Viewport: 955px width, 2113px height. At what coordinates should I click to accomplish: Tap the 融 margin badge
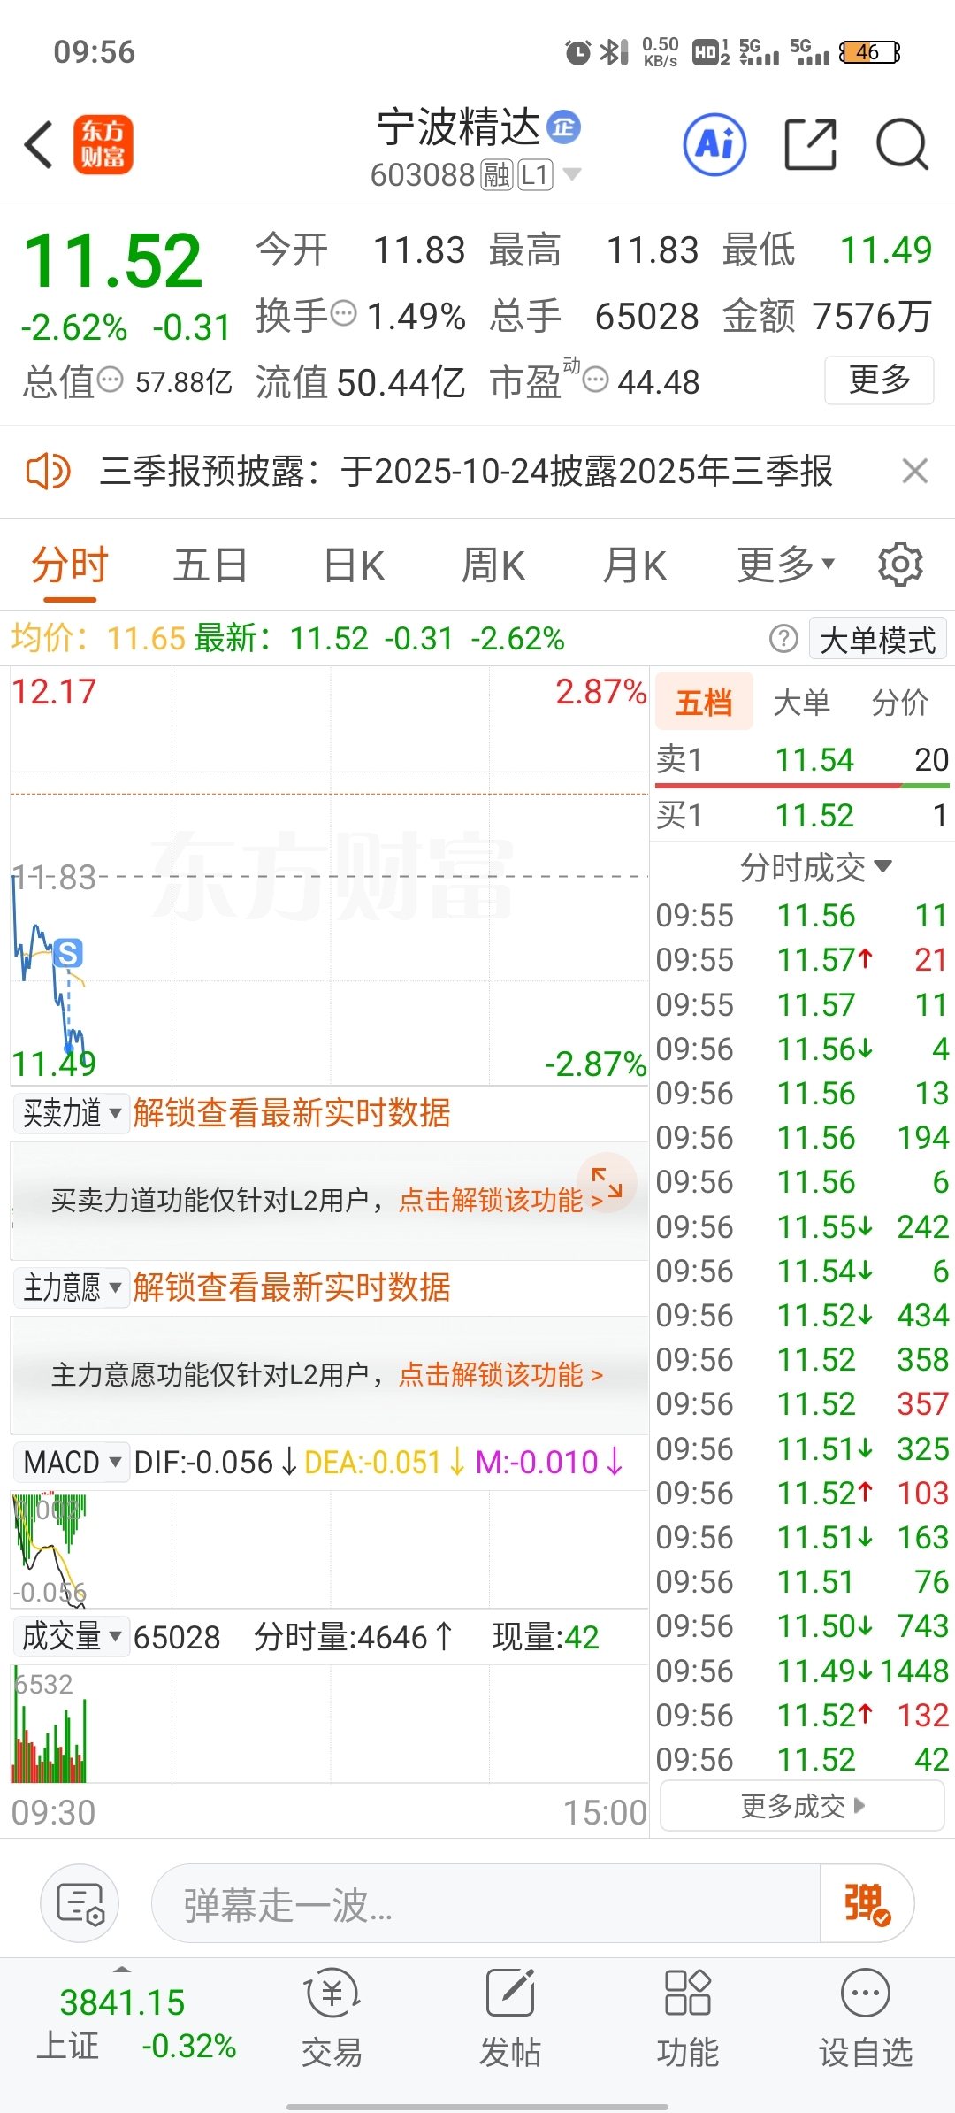click(x=497, y=175)
